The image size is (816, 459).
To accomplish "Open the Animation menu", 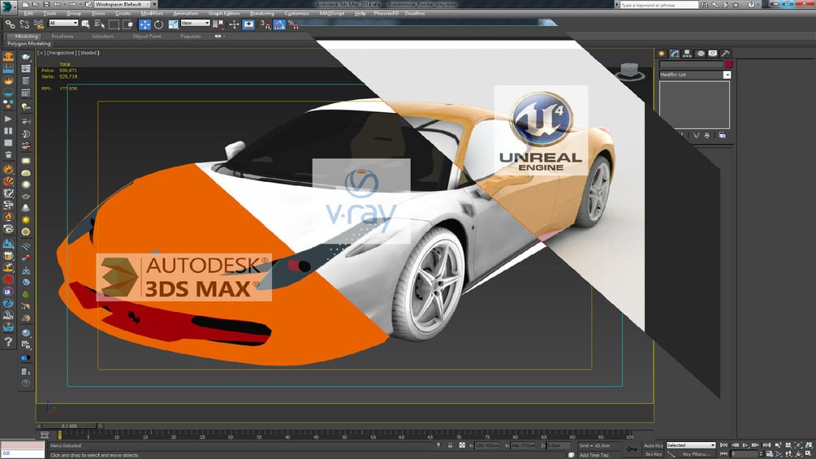I will (185, 14).
